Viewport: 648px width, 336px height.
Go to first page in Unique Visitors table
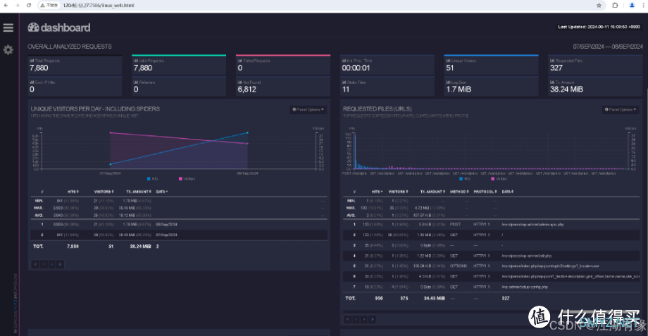point(35,264)
